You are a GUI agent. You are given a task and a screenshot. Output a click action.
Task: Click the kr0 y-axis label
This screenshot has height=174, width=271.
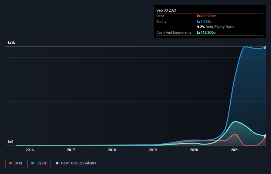(x=11, y=142)
